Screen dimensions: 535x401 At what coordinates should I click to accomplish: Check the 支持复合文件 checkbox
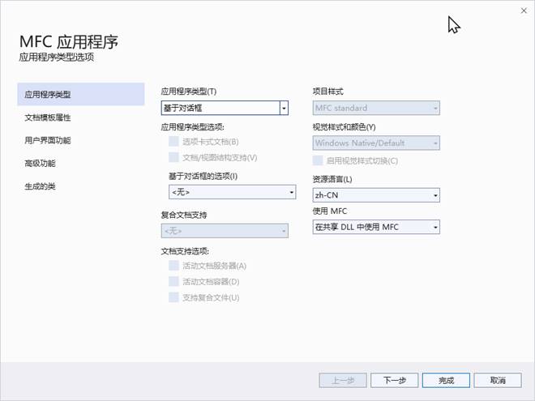pyautogui.click(x=173, y=297)
